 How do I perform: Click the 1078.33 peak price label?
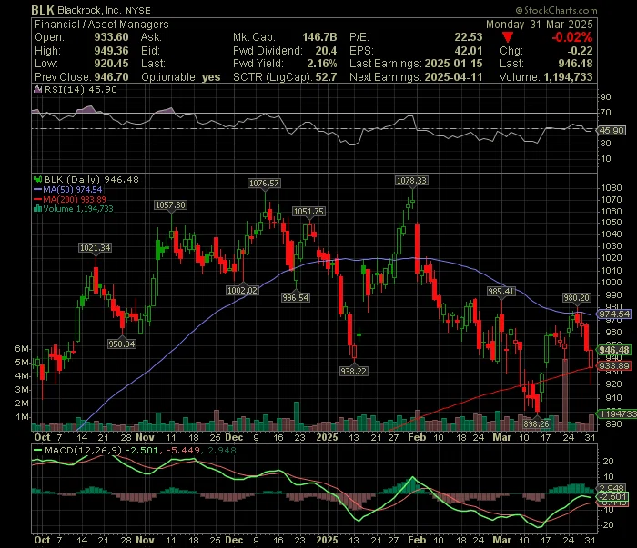coord(411,181)
